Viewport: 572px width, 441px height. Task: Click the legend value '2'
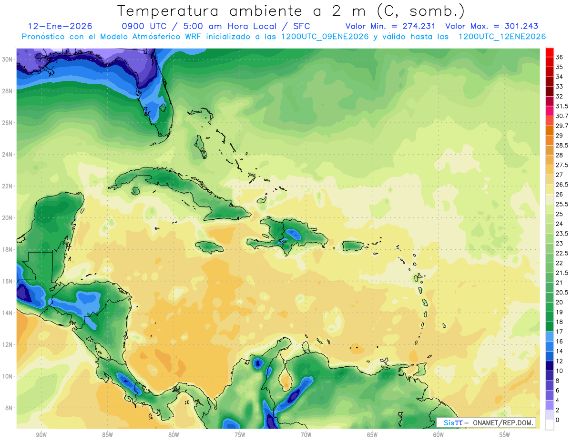click(x=558, y=410)
